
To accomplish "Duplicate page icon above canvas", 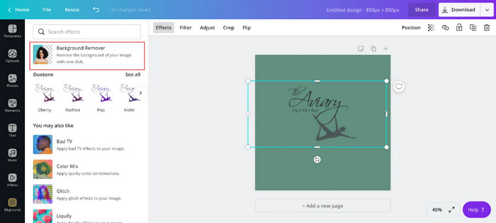I will pos(373,49).
